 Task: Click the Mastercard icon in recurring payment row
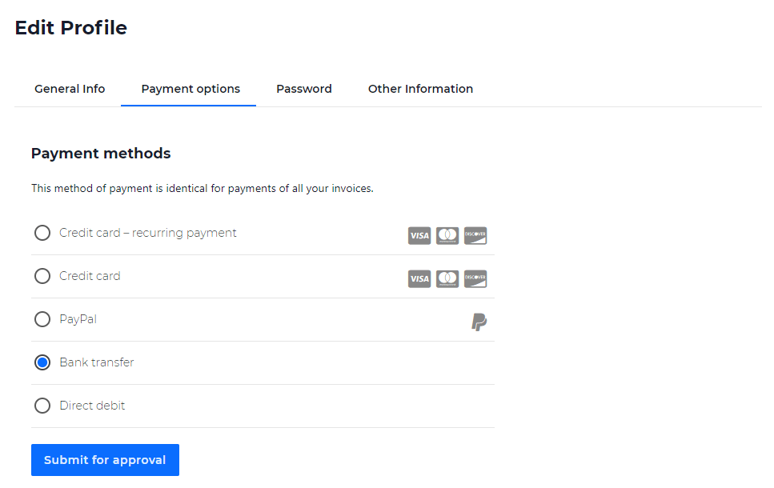click(x=447, y=235)
